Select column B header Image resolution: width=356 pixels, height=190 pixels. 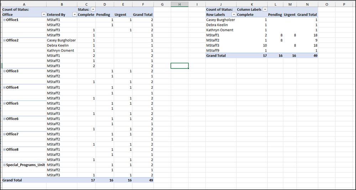(x=62, y=4)
